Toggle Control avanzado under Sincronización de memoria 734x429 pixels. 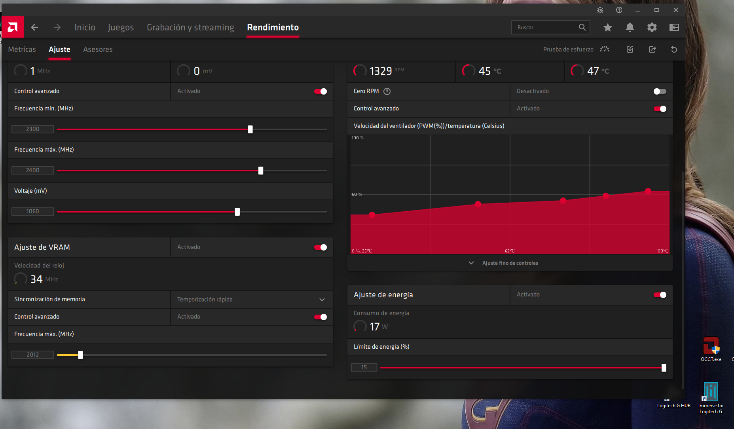point(321,317)
